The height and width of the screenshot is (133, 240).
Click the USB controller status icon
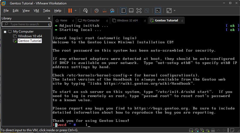click(213, 130)
